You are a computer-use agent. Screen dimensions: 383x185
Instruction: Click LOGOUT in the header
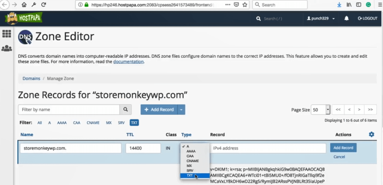[368, 19]
